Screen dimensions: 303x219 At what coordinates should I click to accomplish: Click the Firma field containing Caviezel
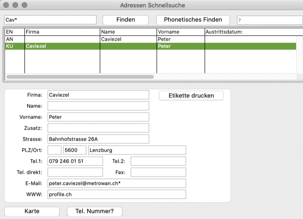click(x=98, y=95)
